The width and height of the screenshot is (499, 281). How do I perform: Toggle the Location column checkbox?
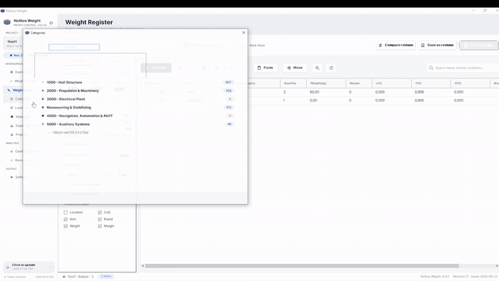pos(66,213)
